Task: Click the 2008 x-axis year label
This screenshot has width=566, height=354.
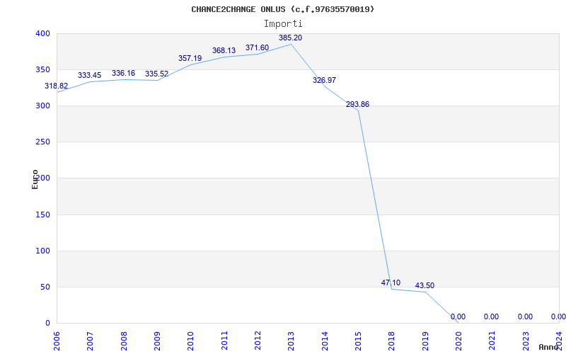Action: [x=124, y=341]
